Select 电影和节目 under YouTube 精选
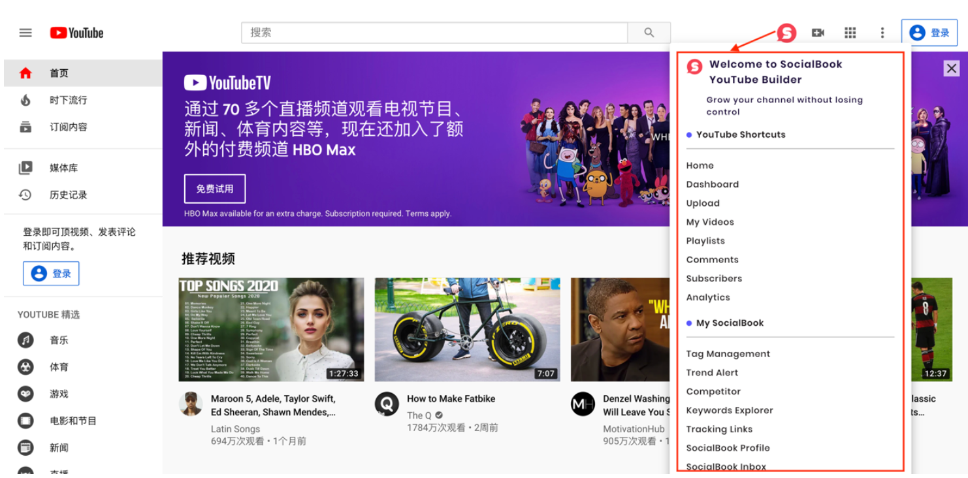The width and height of the screenshot is (968, 478). tap(83, 421)
